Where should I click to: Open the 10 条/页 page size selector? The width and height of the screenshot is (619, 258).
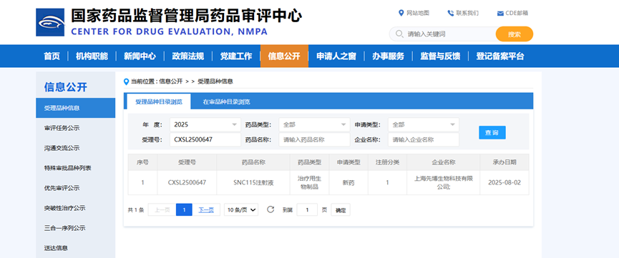click(241, 210)
